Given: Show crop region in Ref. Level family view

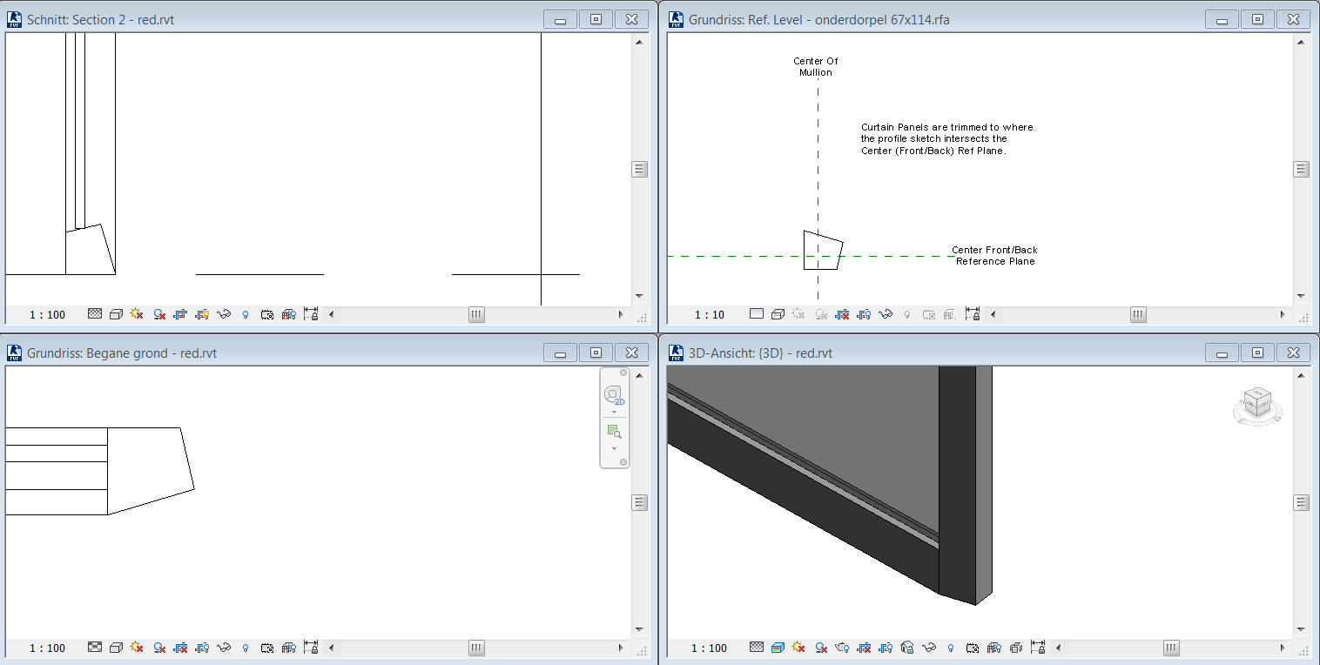Looking at the screenshot, I should coord(864,314).
